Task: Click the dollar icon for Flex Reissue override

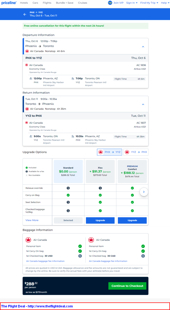Action: point(100,188)
